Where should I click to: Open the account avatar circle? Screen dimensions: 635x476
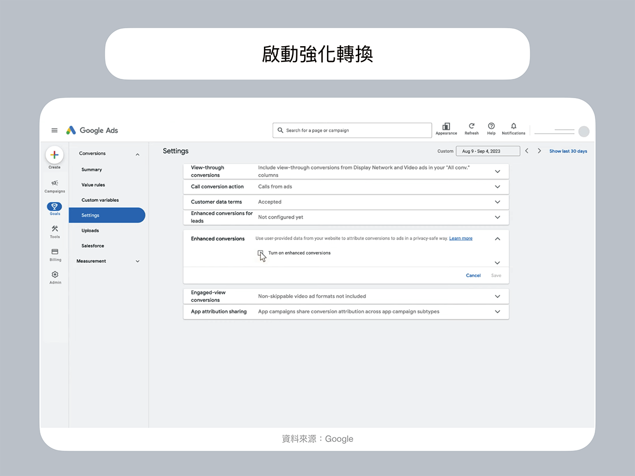click(x=584, y=131)
